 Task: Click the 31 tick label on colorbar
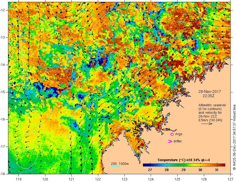[217, 170]
